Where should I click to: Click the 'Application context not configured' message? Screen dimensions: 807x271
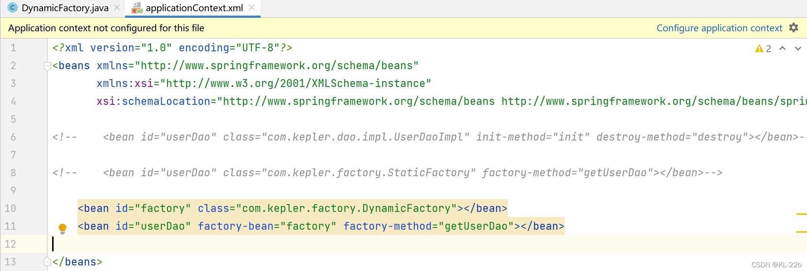[106, 28]
